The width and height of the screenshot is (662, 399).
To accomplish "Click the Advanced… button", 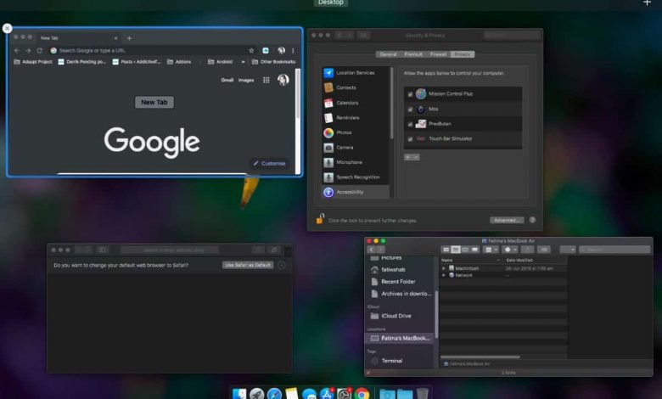I will click(507, 220).
